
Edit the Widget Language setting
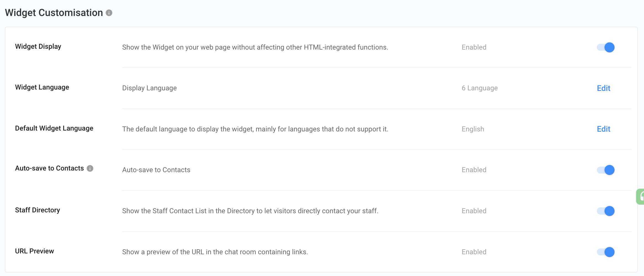[603, 88]
